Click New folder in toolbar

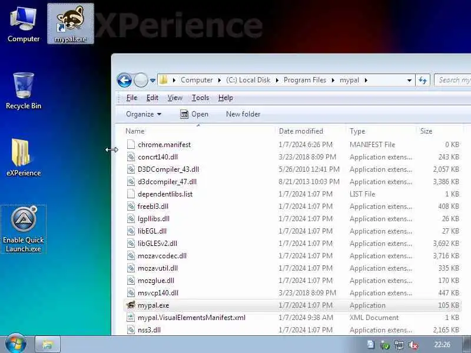point(243,114)
